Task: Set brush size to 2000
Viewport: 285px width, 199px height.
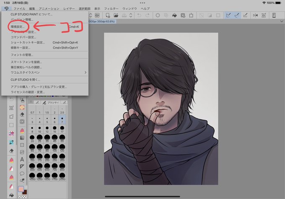Action: [x=62, y=176]
